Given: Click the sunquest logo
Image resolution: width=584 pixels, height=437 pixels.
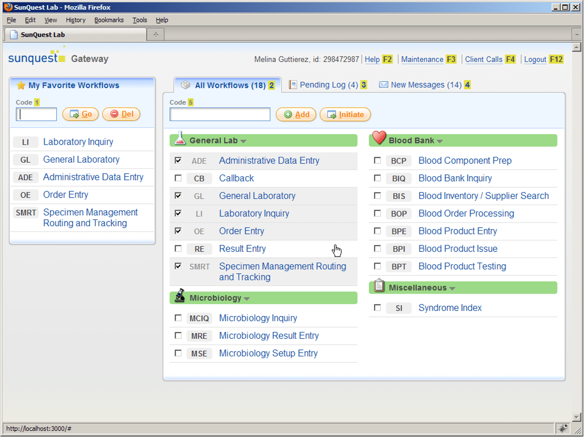Looking at the screenshot, I should 37,56.
